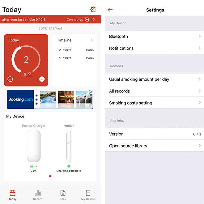Tap the Connected label in the banner
The width and height of the screenshot is (204, 204).
pos(75,19)
